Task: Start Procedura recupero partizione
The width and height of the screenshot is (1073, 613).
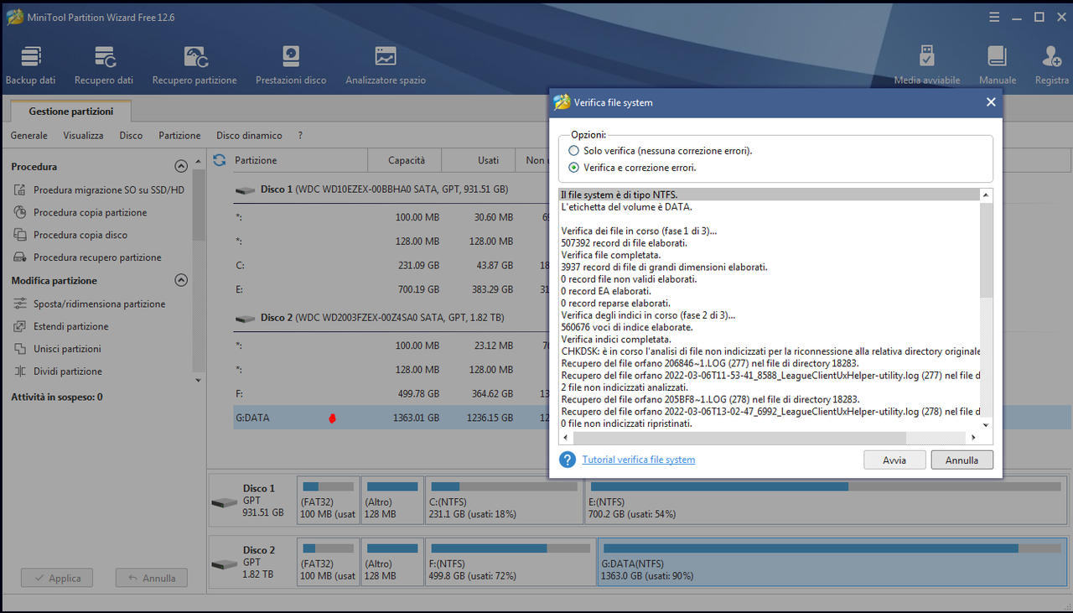Action: [87, 257]
